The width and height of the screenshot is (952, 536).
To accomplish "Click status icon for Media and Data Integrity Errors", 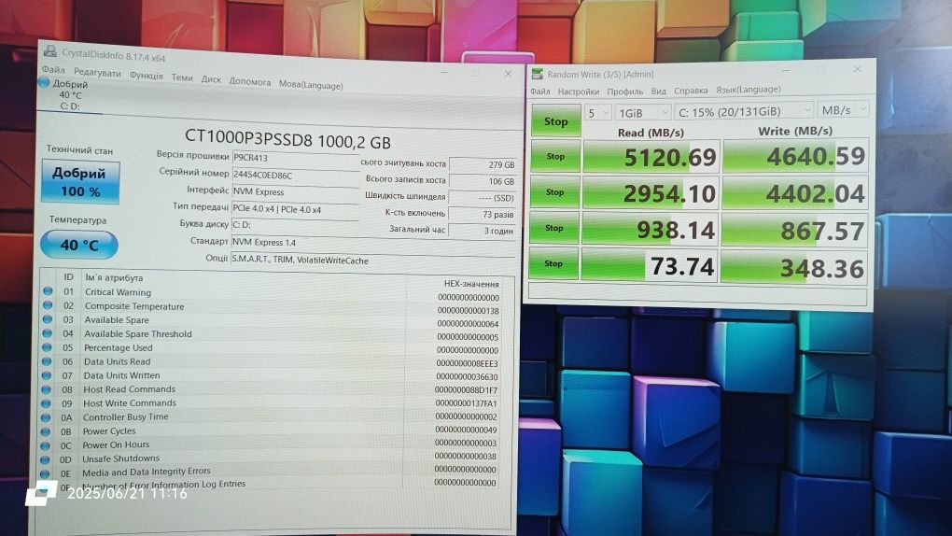I will [x=44, y=473].
